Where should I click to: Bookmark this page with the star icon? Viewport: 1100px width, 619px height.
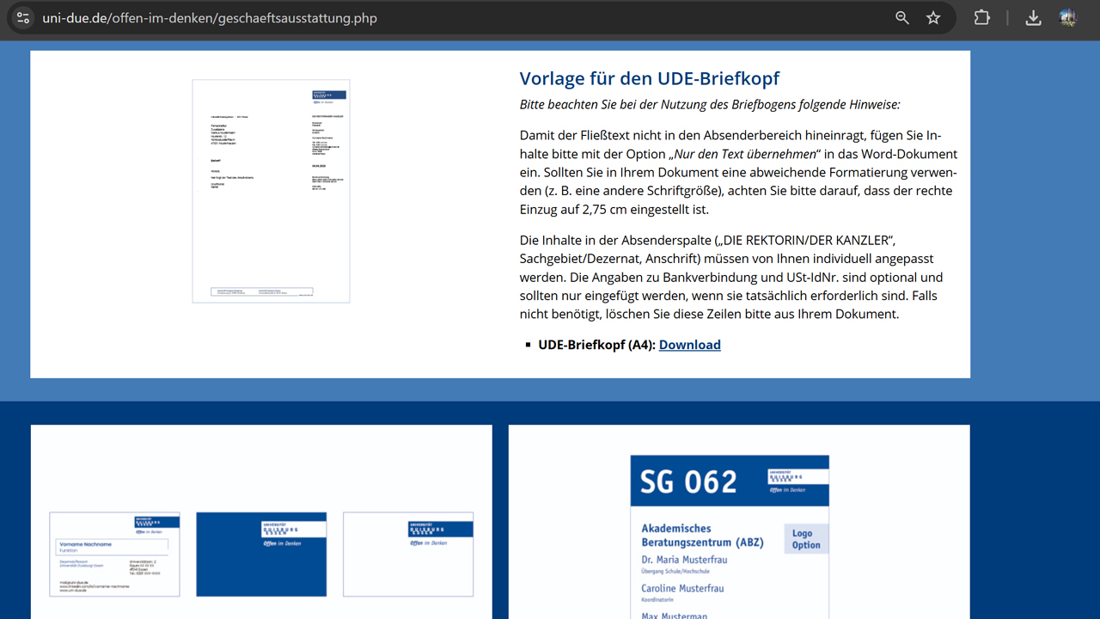coord(933,18)
